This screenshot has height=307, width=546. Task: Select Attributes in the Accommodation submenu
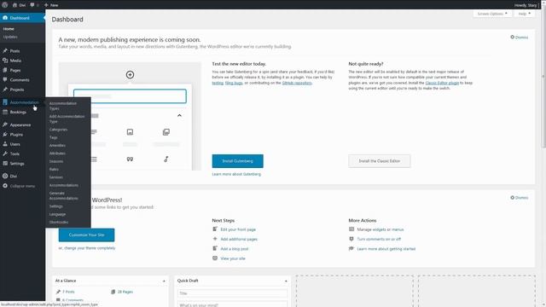[57, 153]
